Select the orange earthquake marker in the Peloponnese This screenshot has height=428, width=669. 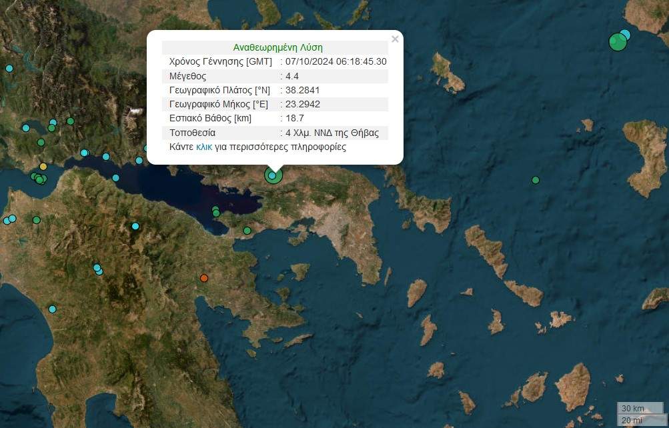[x=204, y=278]
